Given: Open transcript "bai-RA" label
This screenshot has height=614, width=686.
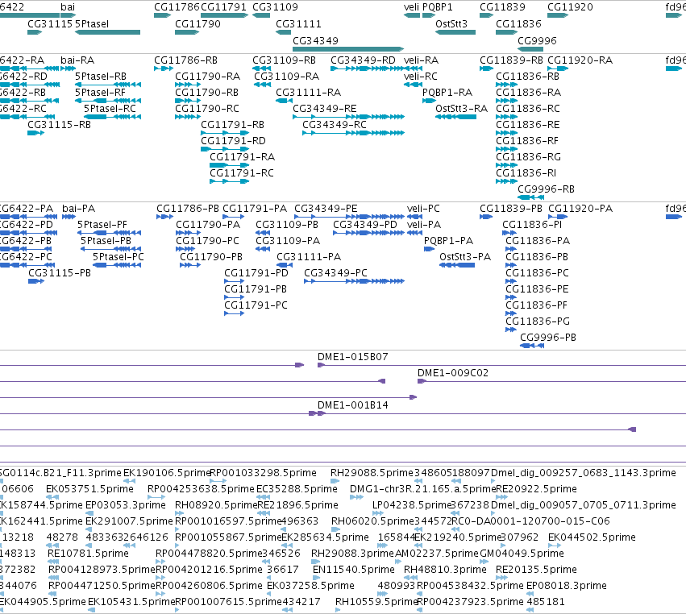Looking at the screenshot, I should (77, 60).
